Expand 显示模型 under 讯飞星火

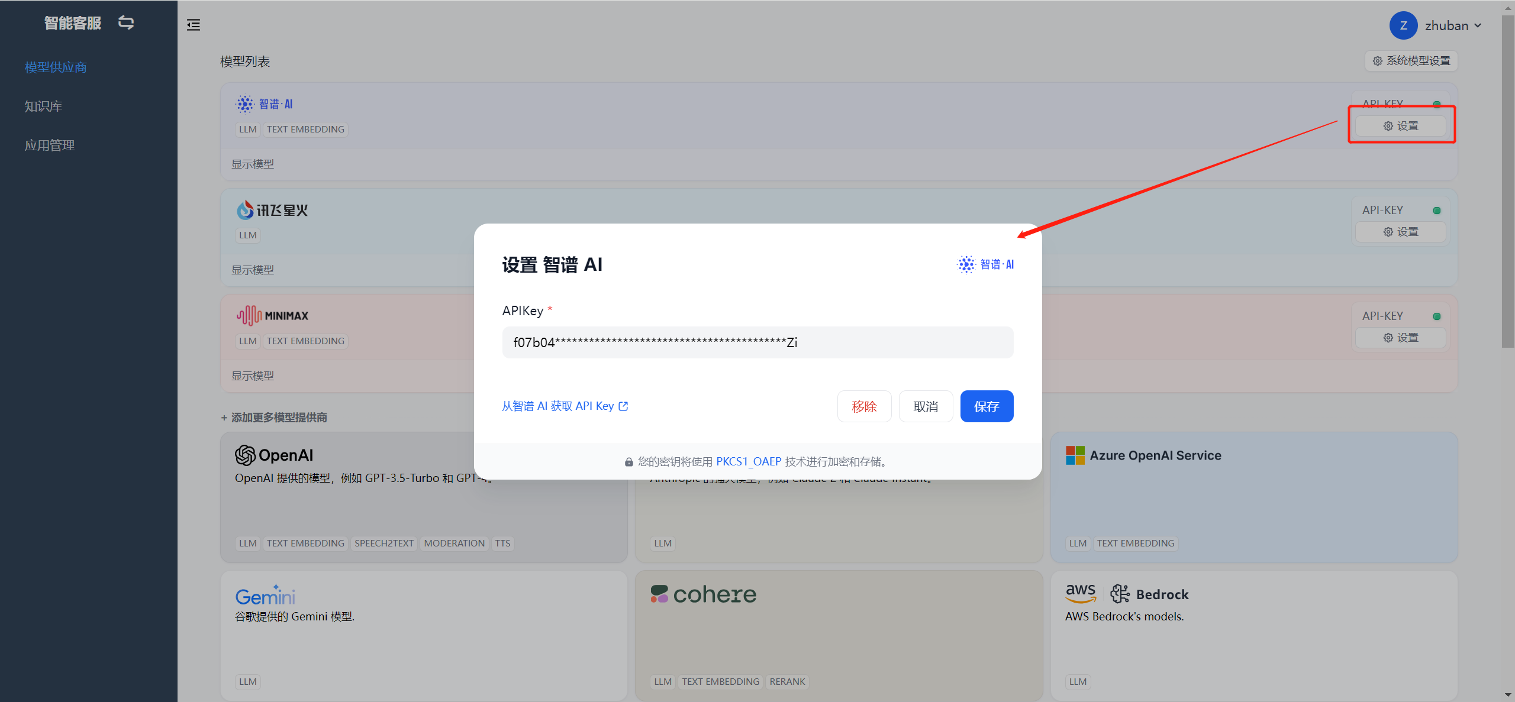point(253,270)
